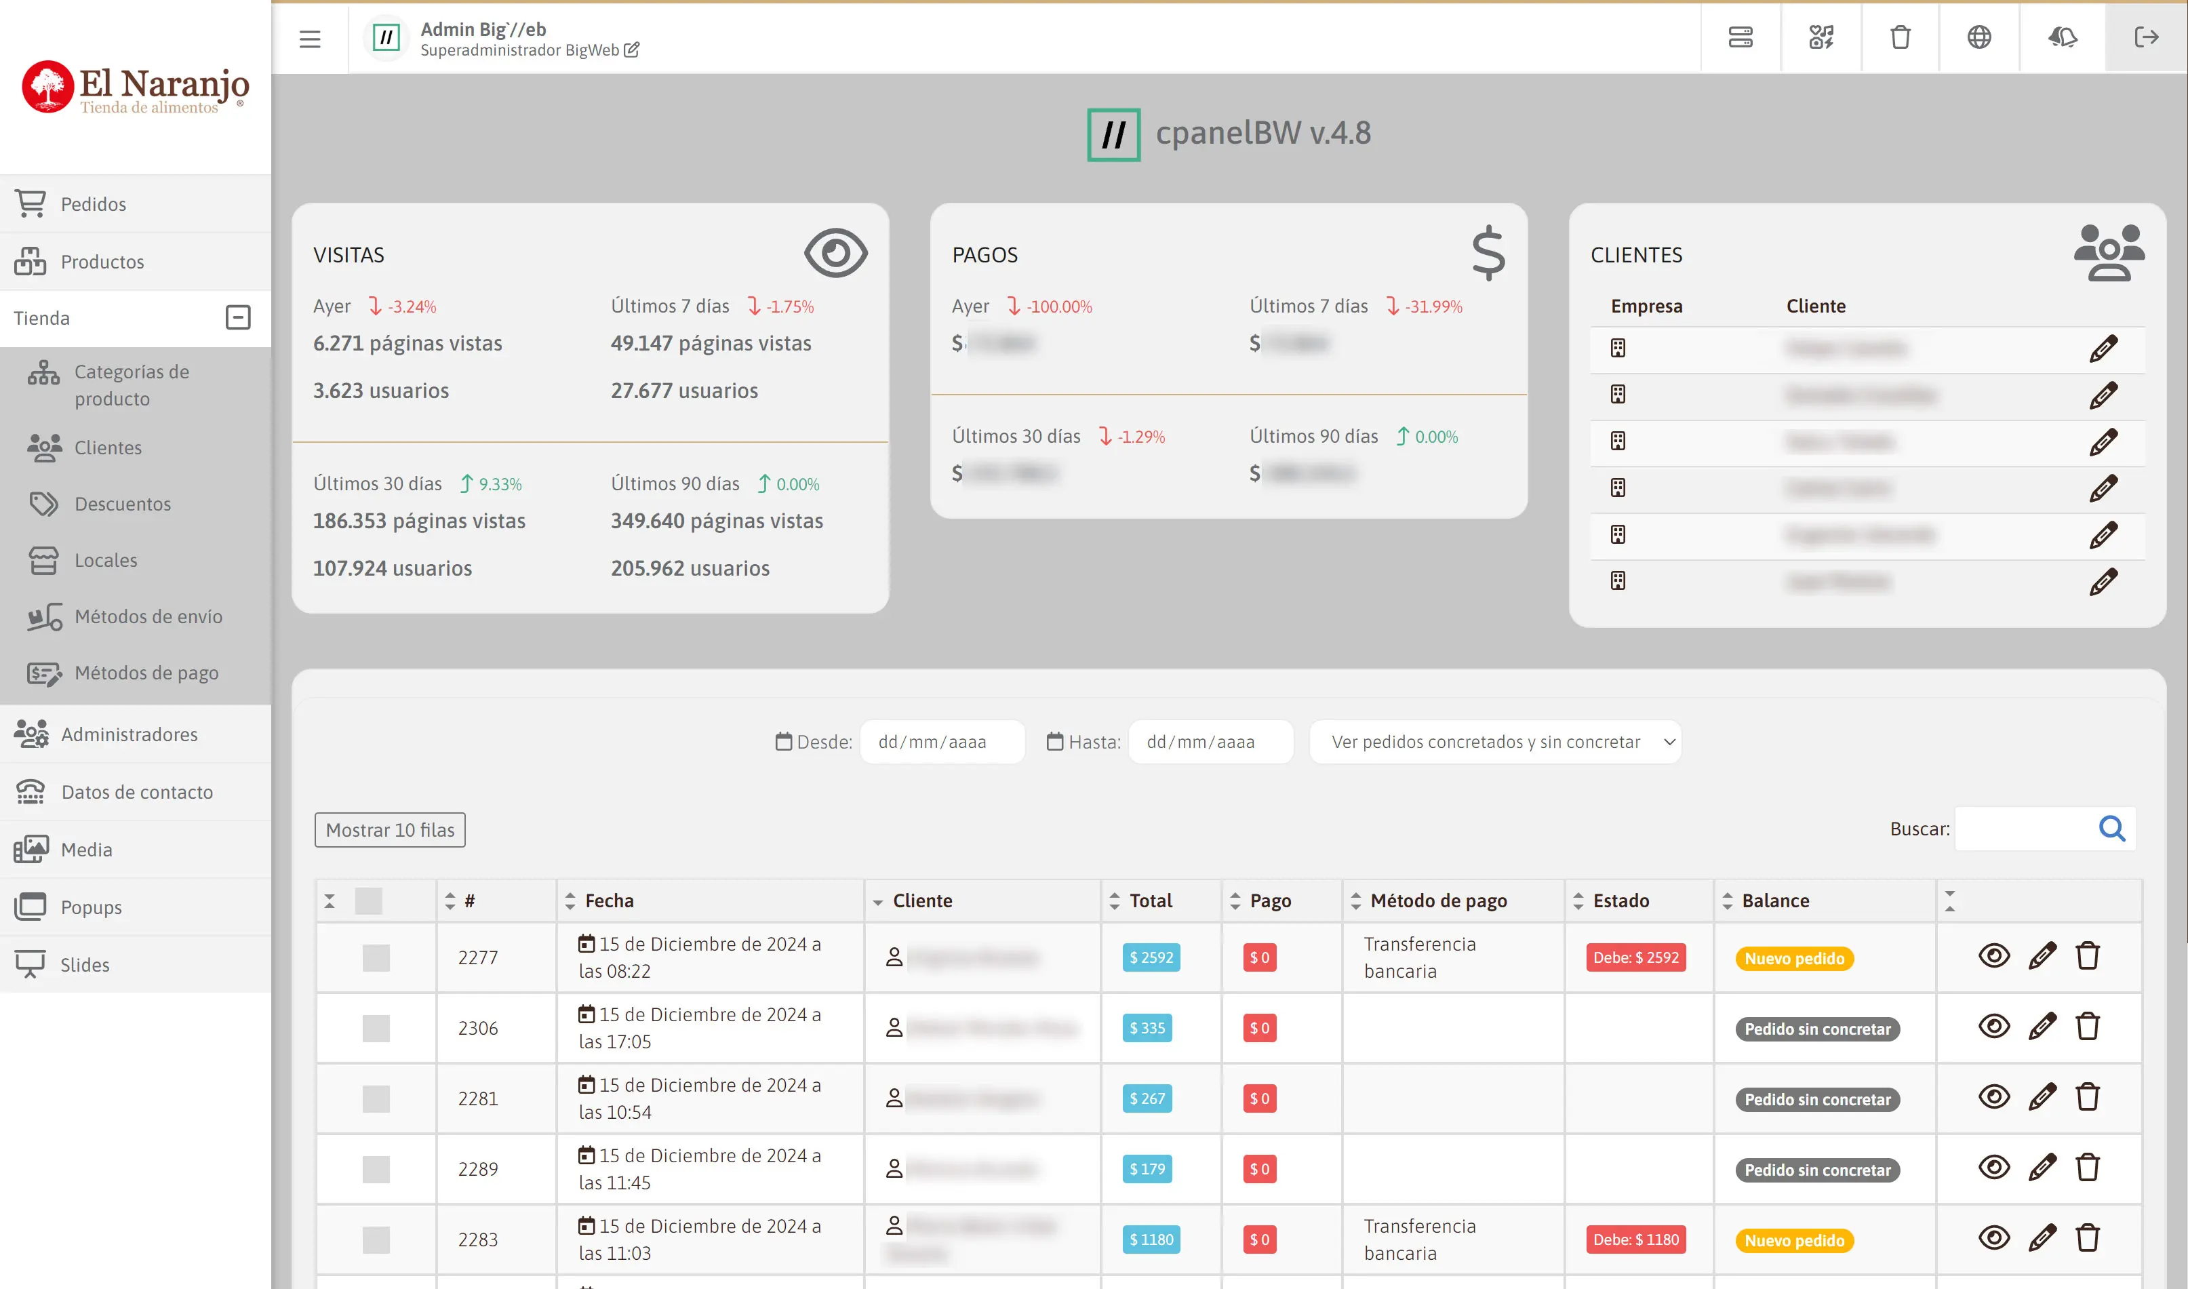Click the trash icon in top toolbar

pyautogui.click(x=1900, y=37)
